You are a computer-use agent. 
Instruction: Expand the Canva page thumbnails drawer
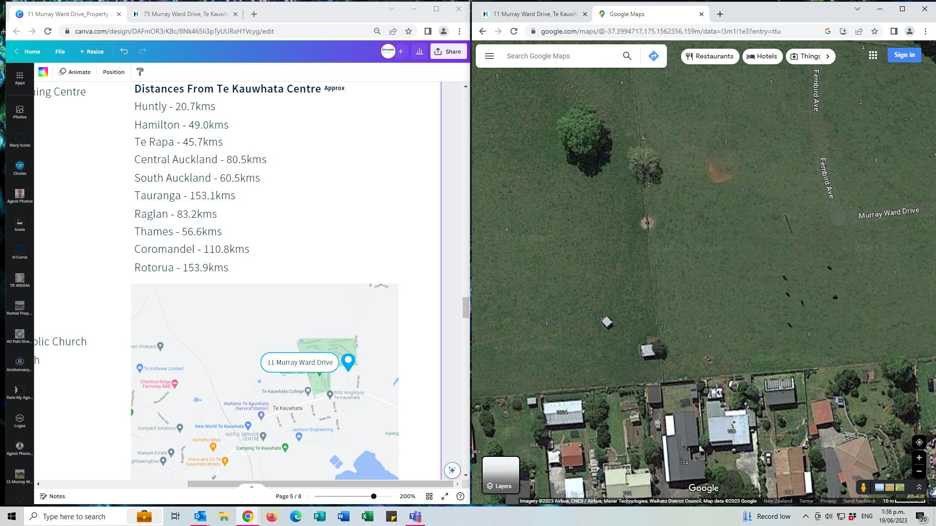point(252,487)
